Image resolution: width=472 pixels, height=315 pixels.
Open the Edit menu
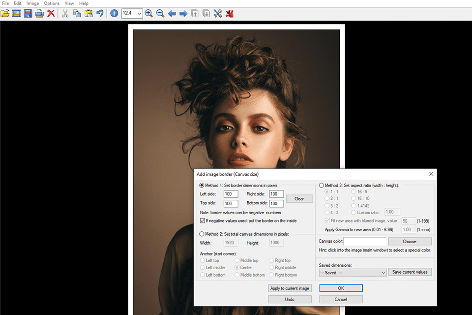pyautogui.click(x=18, y=3)
